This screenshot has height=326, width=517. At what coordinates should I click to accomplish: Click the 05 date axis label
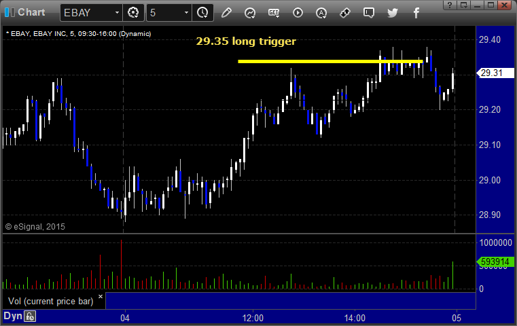457,318
